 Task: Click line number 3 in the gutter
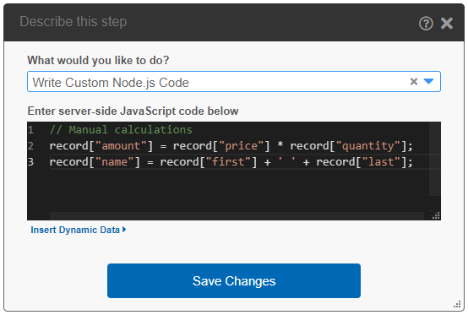click(30, 162)
